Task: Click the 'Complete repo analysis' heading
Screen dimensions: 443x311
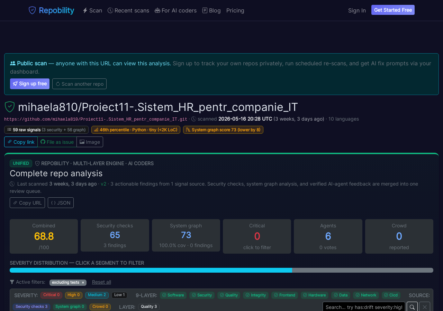Action: pyautogui.click(x=56, y=173)
